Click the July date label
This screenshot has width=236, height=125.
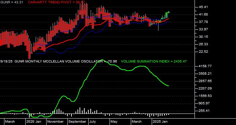pos(92,122)
